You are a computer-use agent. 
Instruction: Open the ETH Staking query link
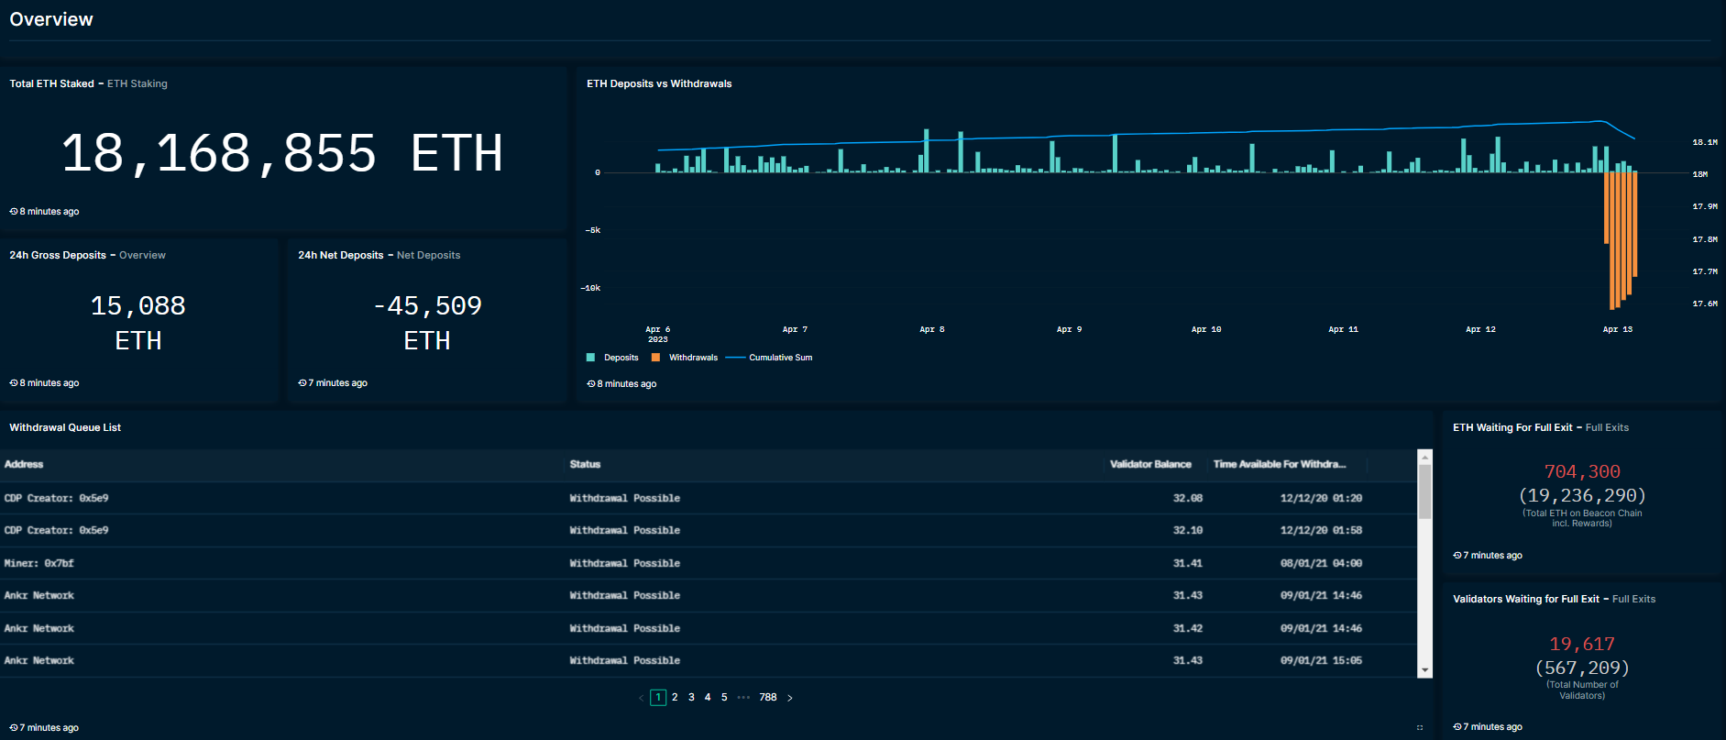137,83
